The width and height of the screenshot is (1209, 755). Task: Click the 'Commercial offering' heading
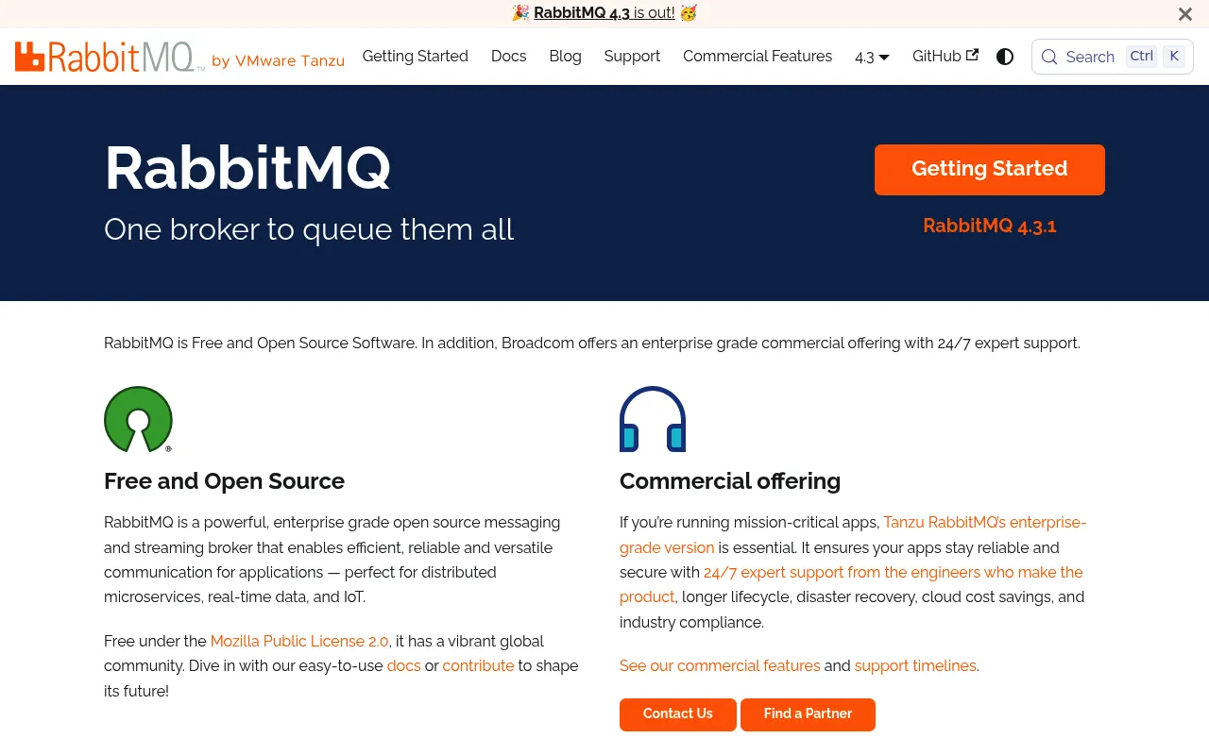coord(730,481)
